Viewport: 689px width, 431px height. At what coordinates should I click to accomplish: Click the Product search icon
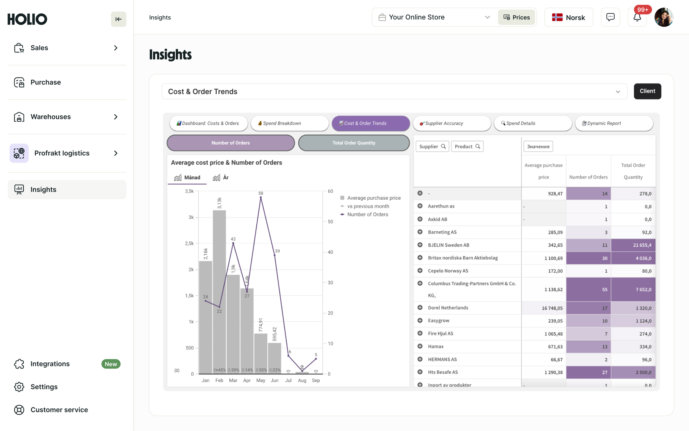click(478, 146)
